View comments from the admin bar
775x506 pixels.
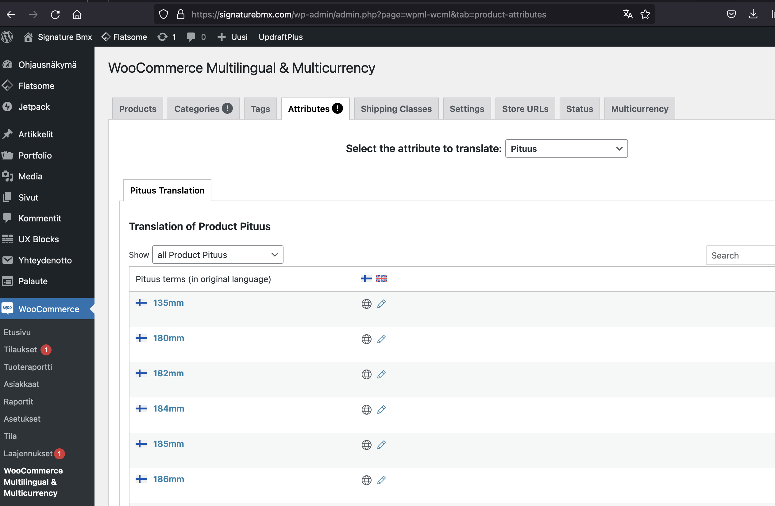coord(196,37)
